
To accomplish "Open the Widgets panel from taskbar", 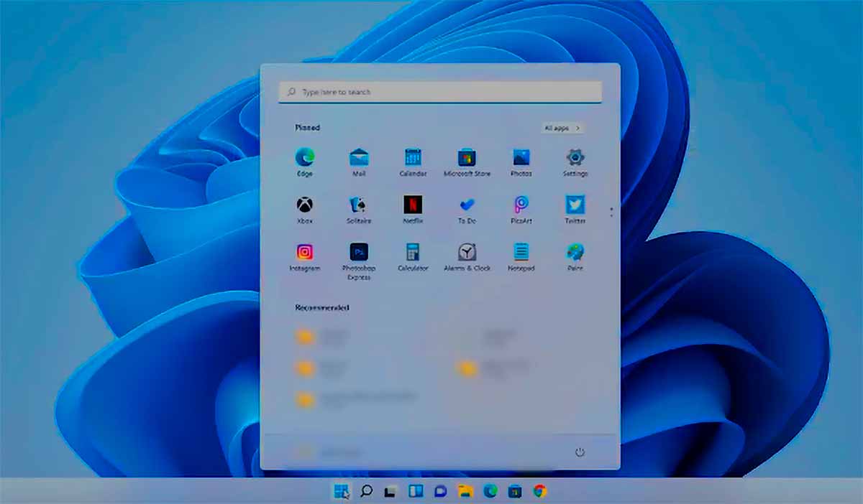I will click(416, 491).
